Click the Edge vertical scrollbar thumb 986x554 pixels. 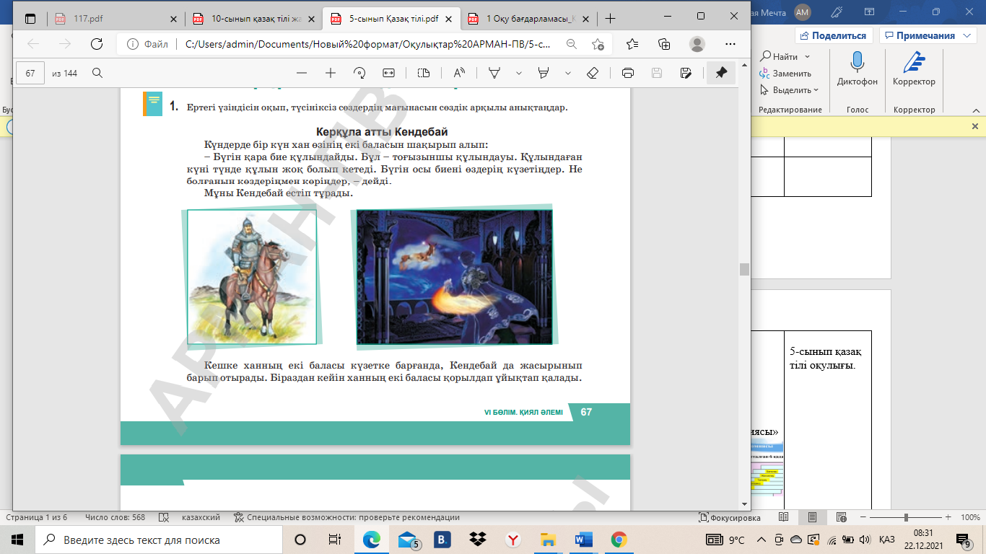(744, 270)
